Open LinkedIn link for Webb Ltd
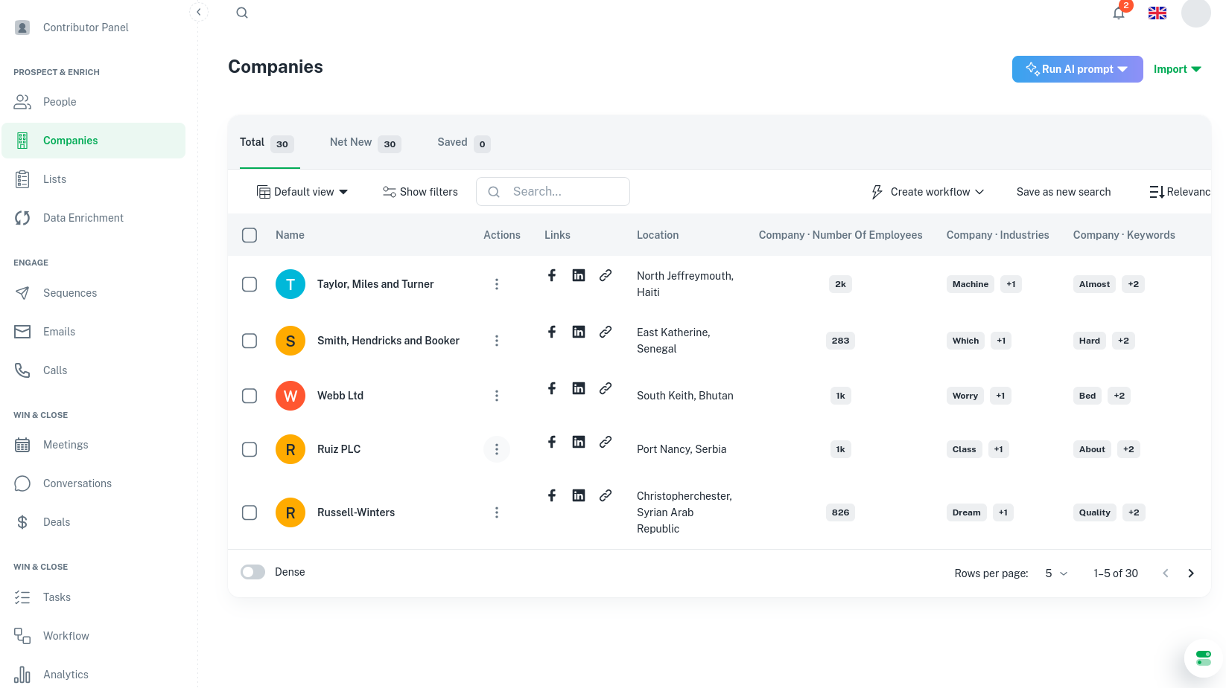This screenshot has height=688, width=1226. (x=579, y=388)
